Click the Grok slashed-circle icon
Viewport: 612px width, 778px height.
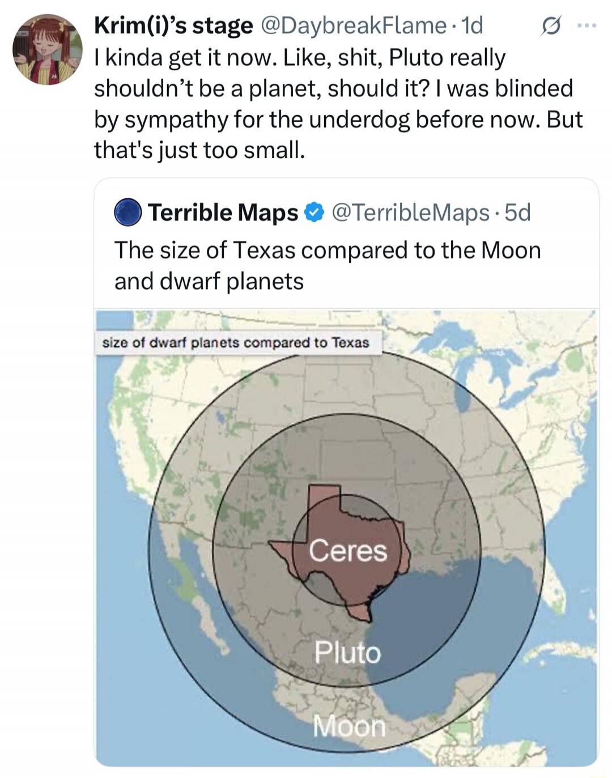point(550,26)
